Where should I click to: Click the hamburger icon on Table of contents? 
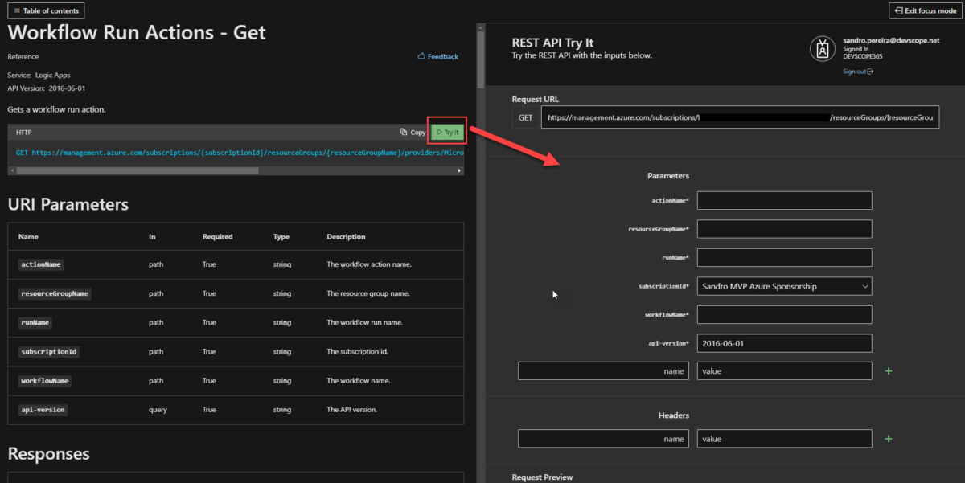[18, 10]
